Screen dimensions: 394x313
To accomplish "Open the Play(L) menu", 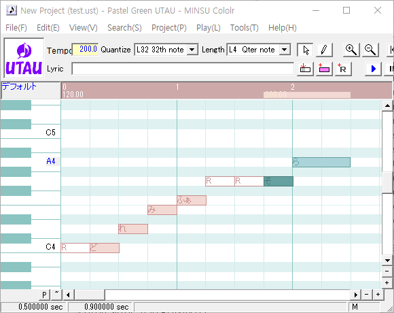I will point(209,28).
